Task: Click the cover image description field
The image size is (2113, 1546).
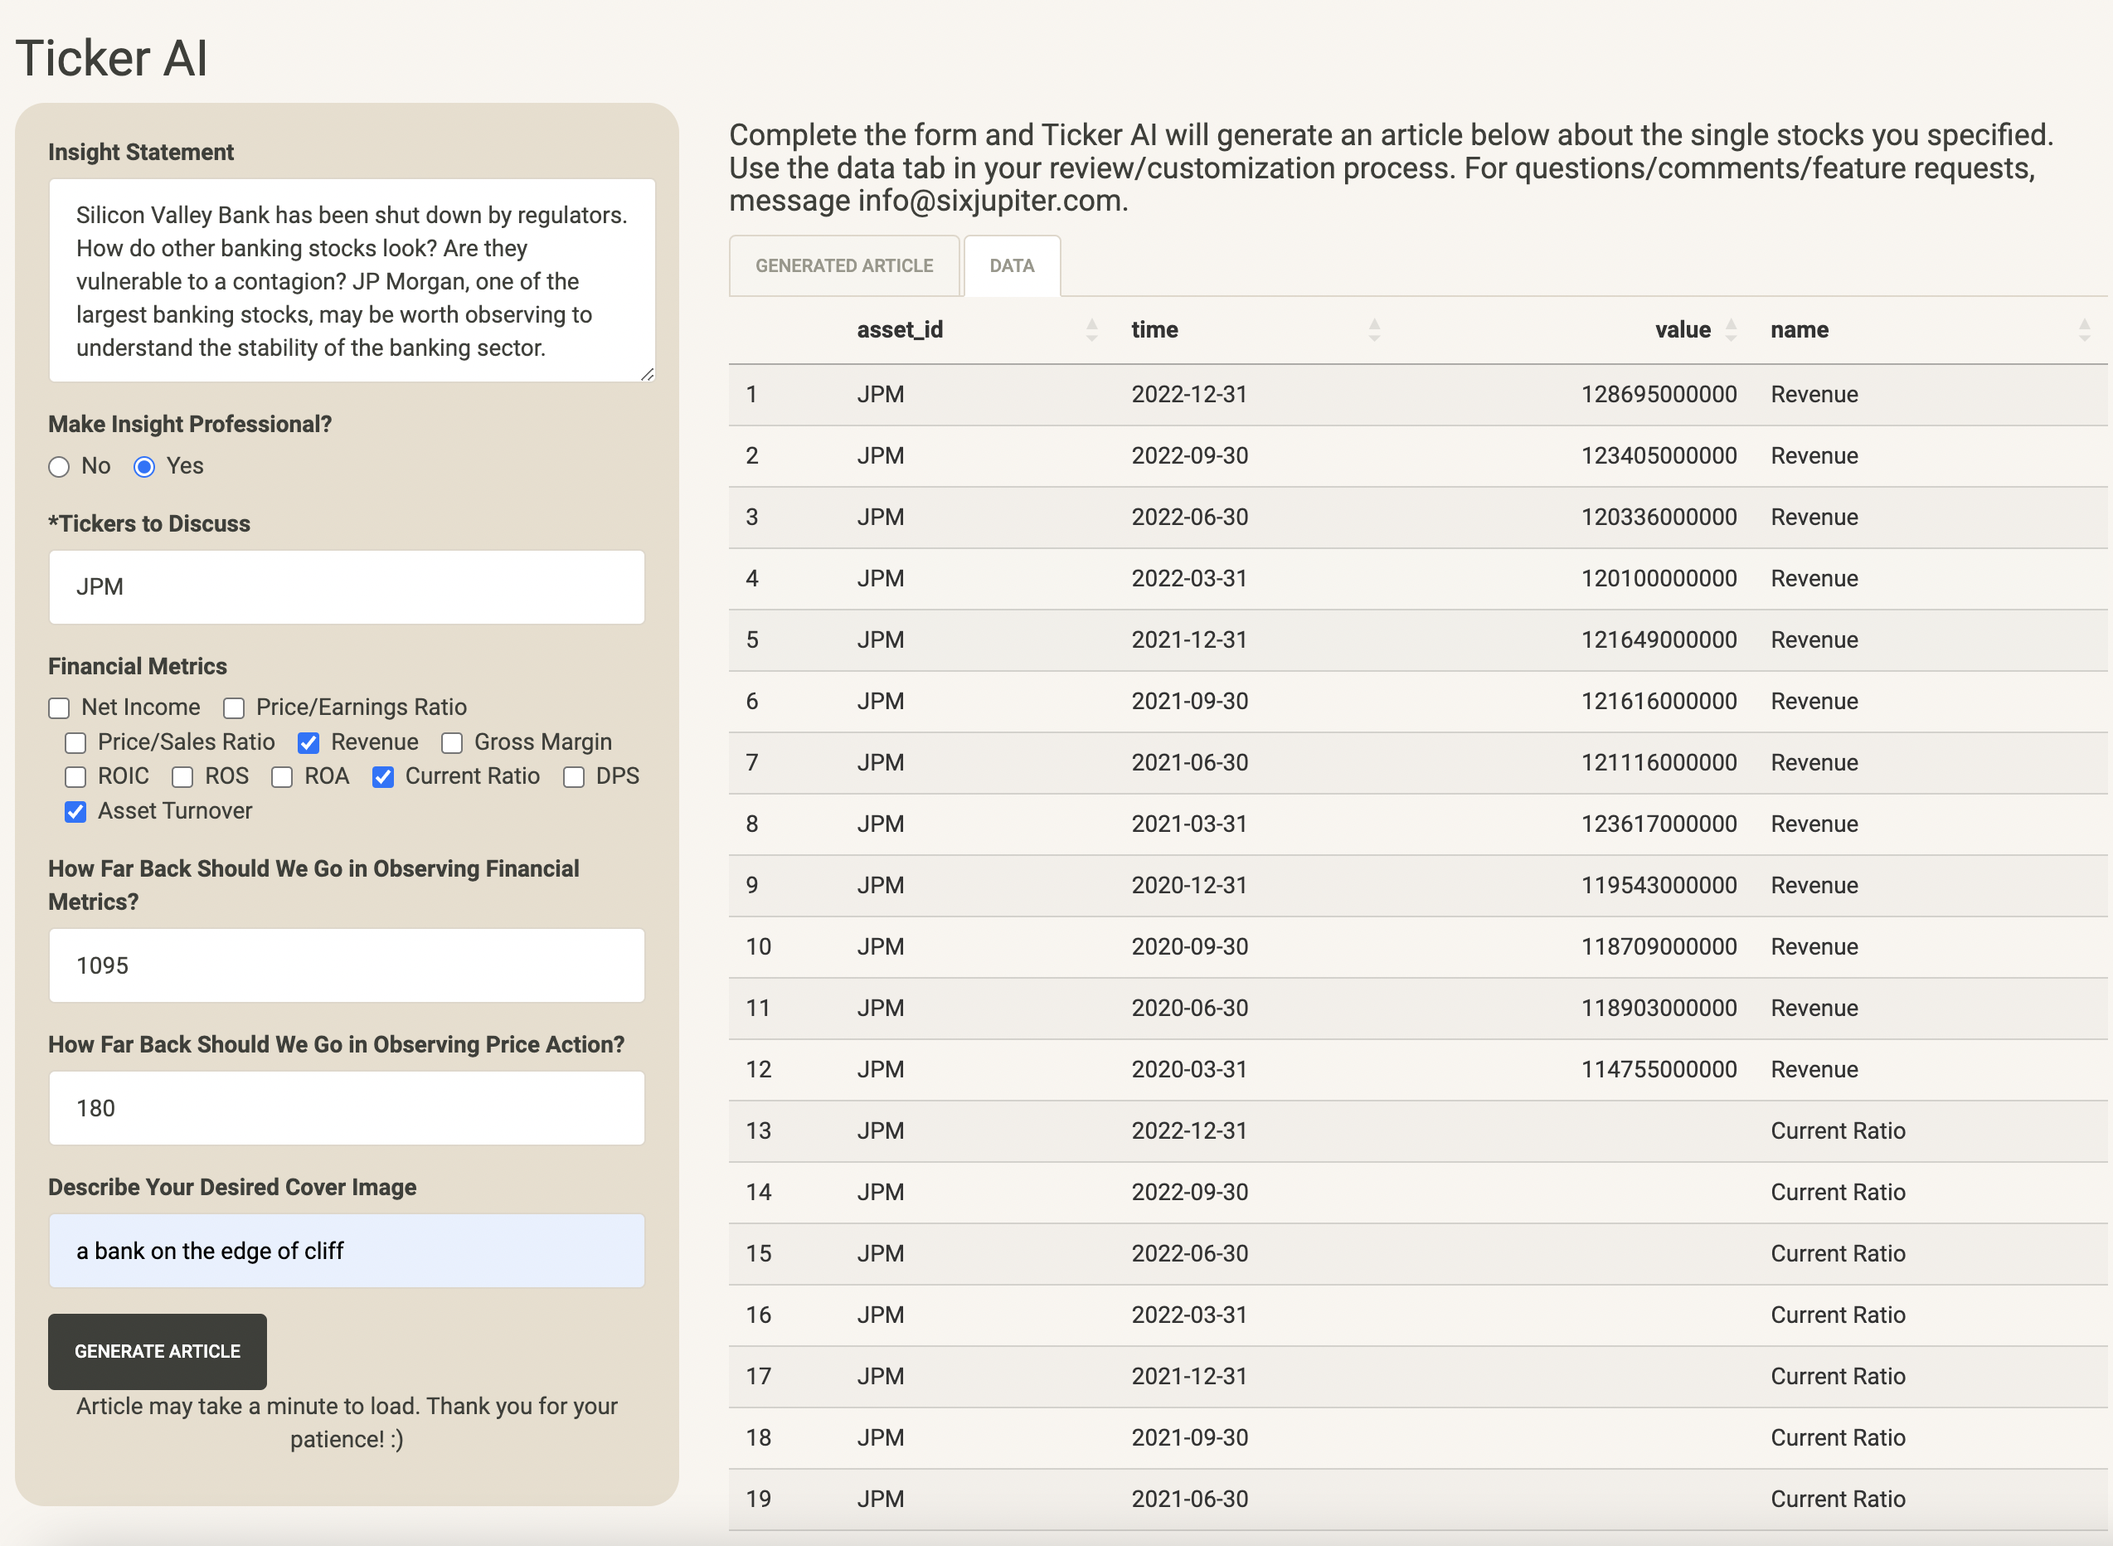Action: coord(347,1252)
